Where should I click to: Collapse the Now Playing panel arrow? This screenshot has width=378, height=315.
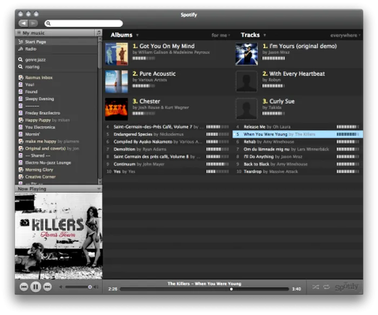pos(99,189)
